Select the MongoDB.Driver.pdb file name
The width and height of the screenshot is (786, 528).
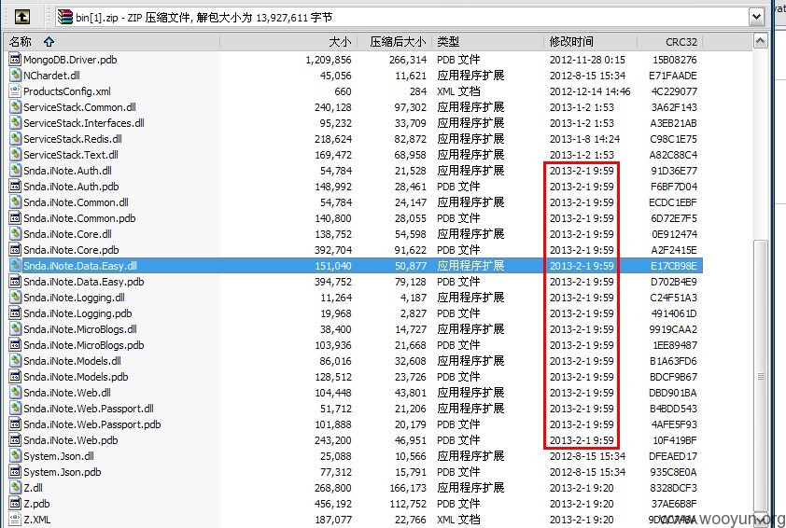(70, 60)
